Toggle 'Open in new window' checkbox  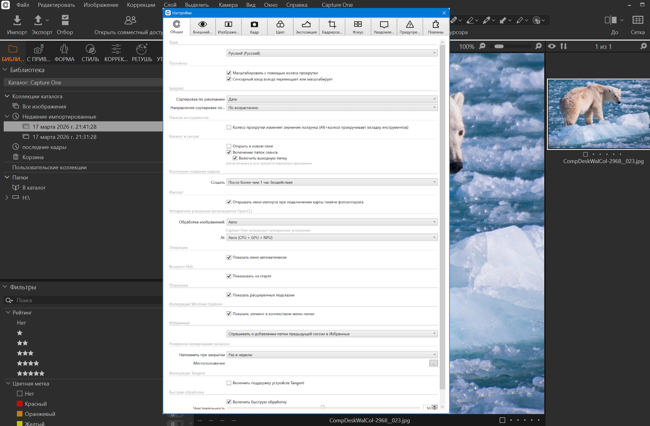[x=229, y=146]
